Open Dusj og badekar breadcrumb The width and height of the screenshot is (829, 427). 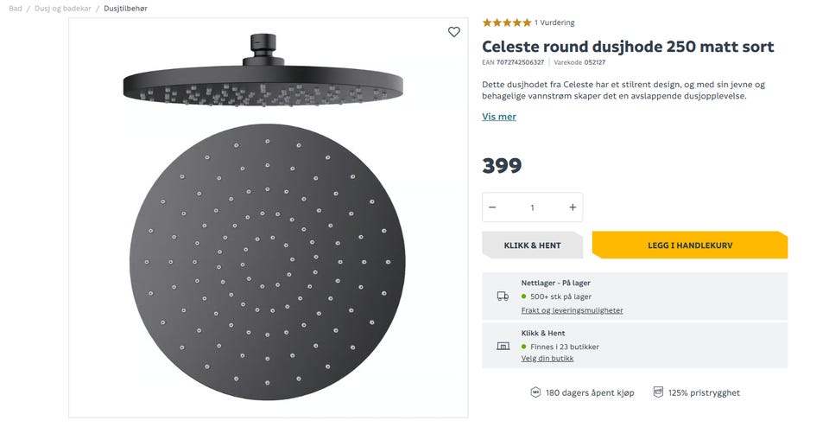tap(62, 8)
